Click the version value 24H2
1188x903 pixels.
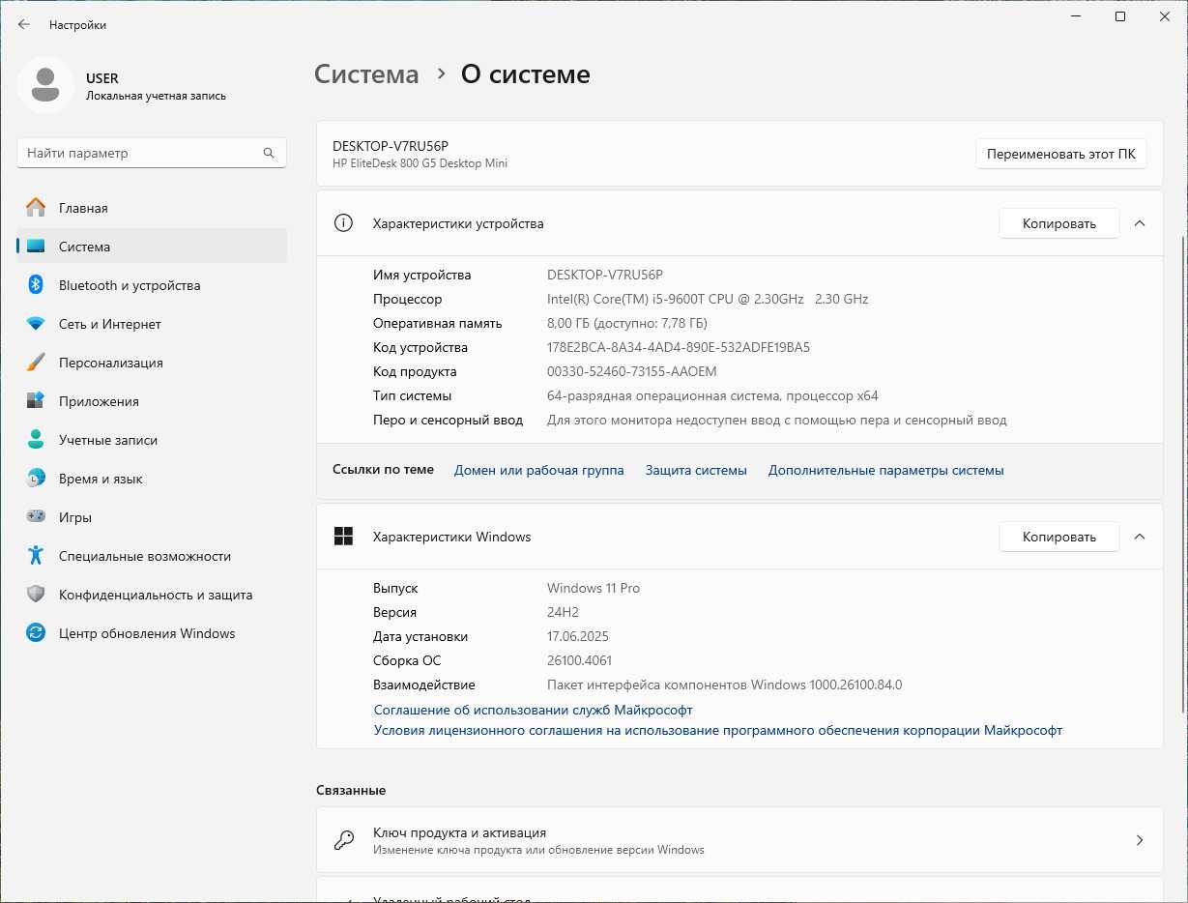(x=565, y=612)
